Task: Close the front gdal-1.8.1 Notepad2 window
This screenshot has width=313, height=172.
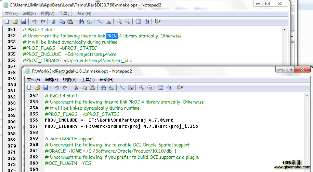Action: click(x=302, y=69)
